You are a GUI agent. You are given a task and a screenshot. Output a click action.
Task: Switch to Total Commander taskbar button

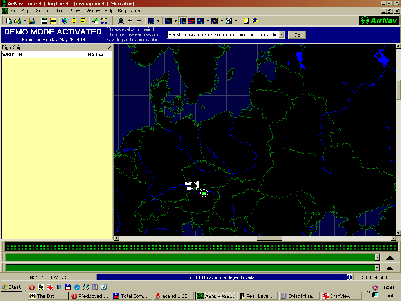click(x=132, y=296)
